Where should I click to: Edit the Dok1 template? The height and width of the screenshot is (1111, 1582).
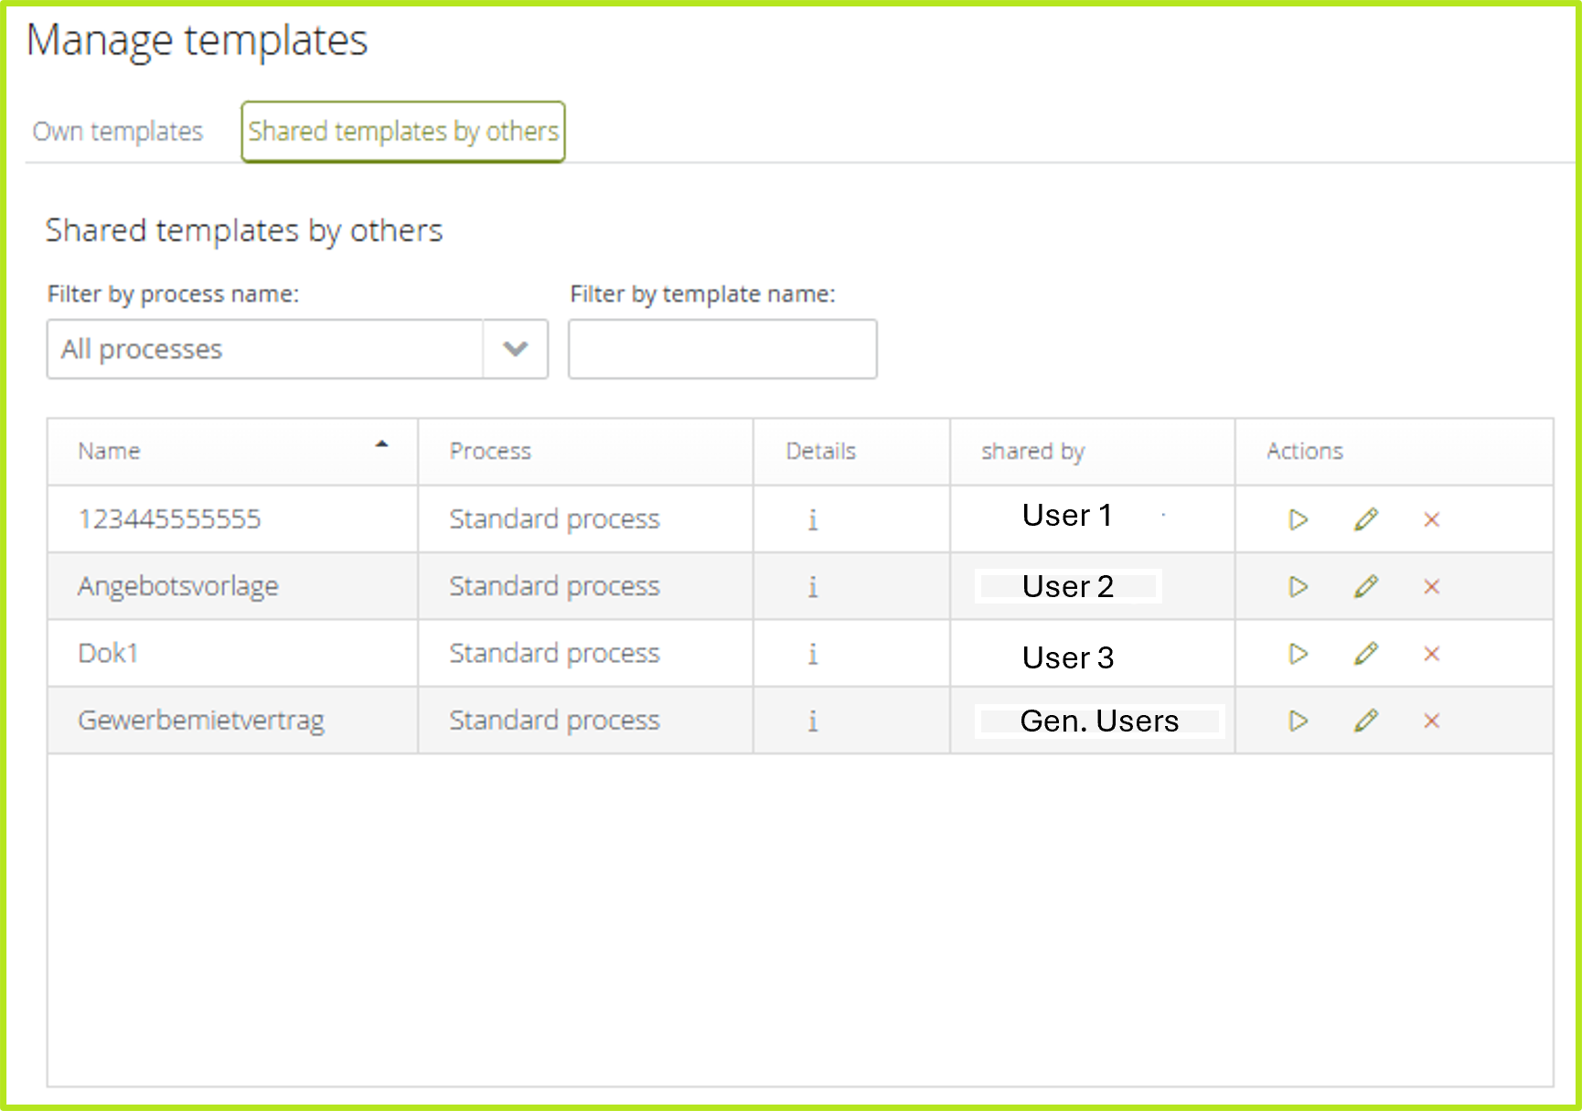click(1365, 654)
